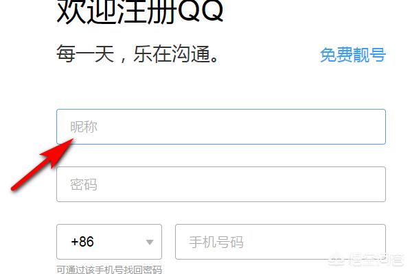Focus the 密码 password input field

[x=221, y=184]
